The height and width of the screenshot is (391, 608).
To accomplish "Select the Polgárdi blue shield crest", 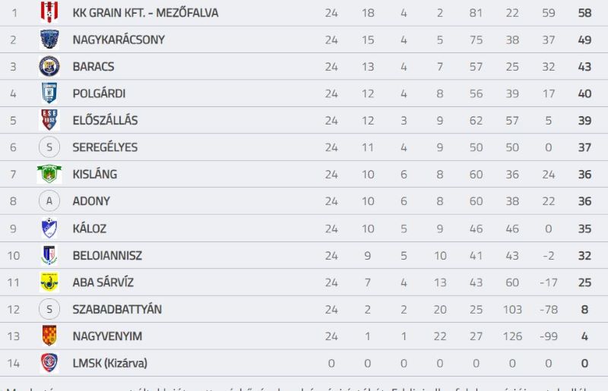I will point(49,93).
